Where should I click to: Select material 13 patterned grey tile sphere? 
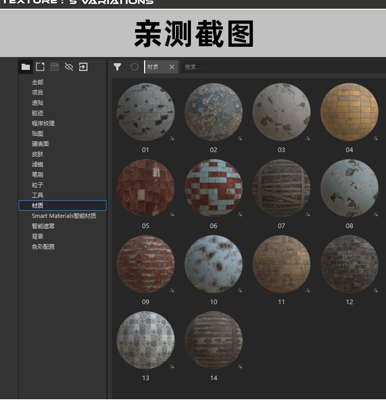pos(146,340)
